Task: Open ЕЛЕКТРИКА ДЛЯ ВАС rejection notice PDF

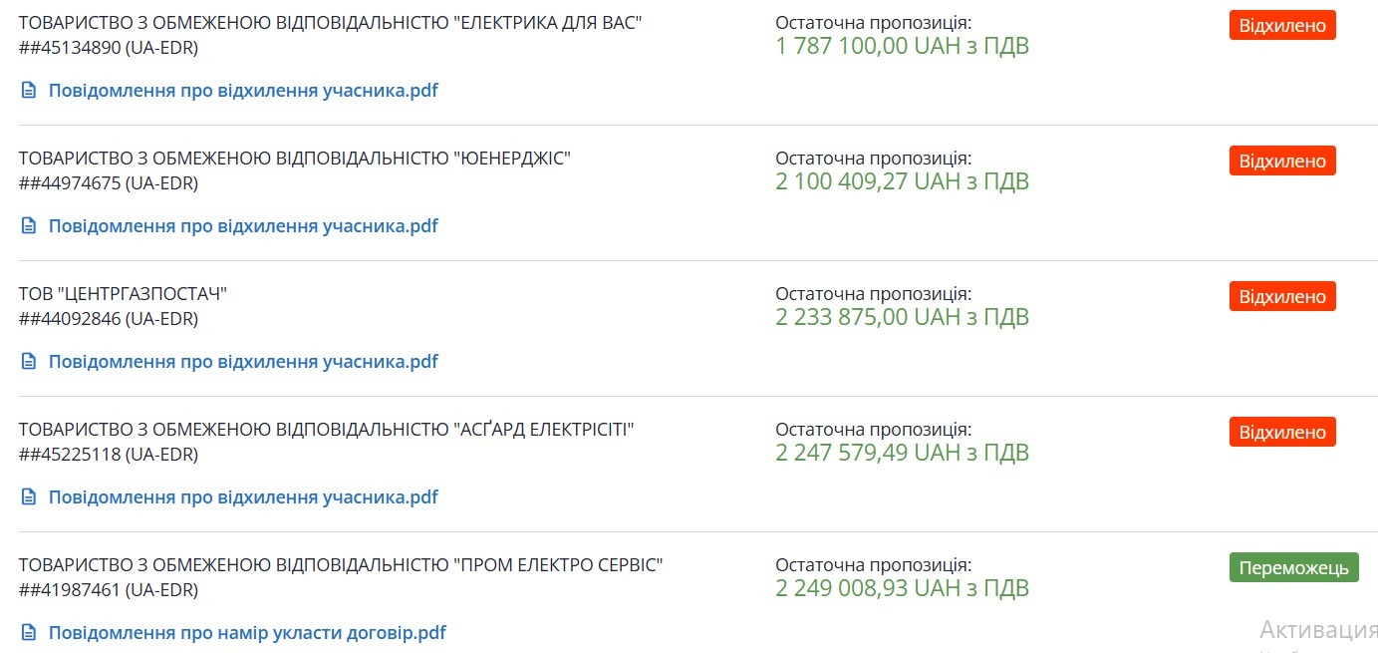Action: [x=243, y=91]
